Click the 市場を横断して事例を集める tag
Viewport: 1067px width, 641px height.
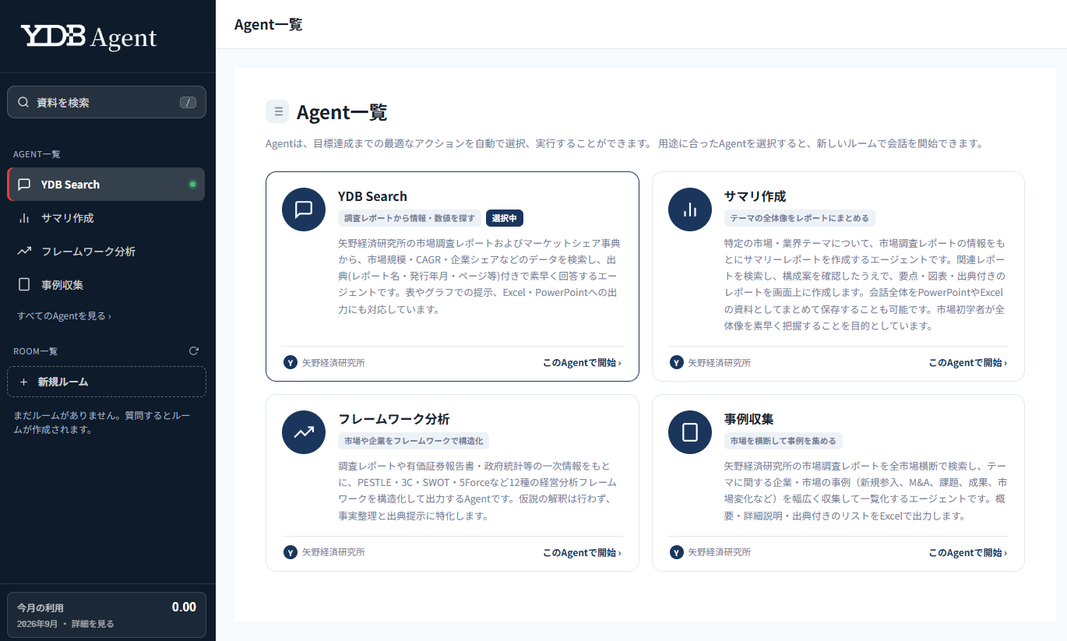tap(784, 441)
